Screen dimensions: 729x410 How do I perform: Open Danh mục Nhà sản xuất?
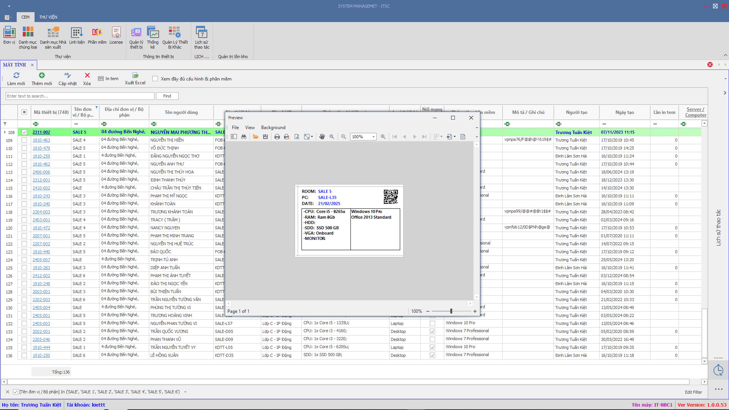(53, 38)
